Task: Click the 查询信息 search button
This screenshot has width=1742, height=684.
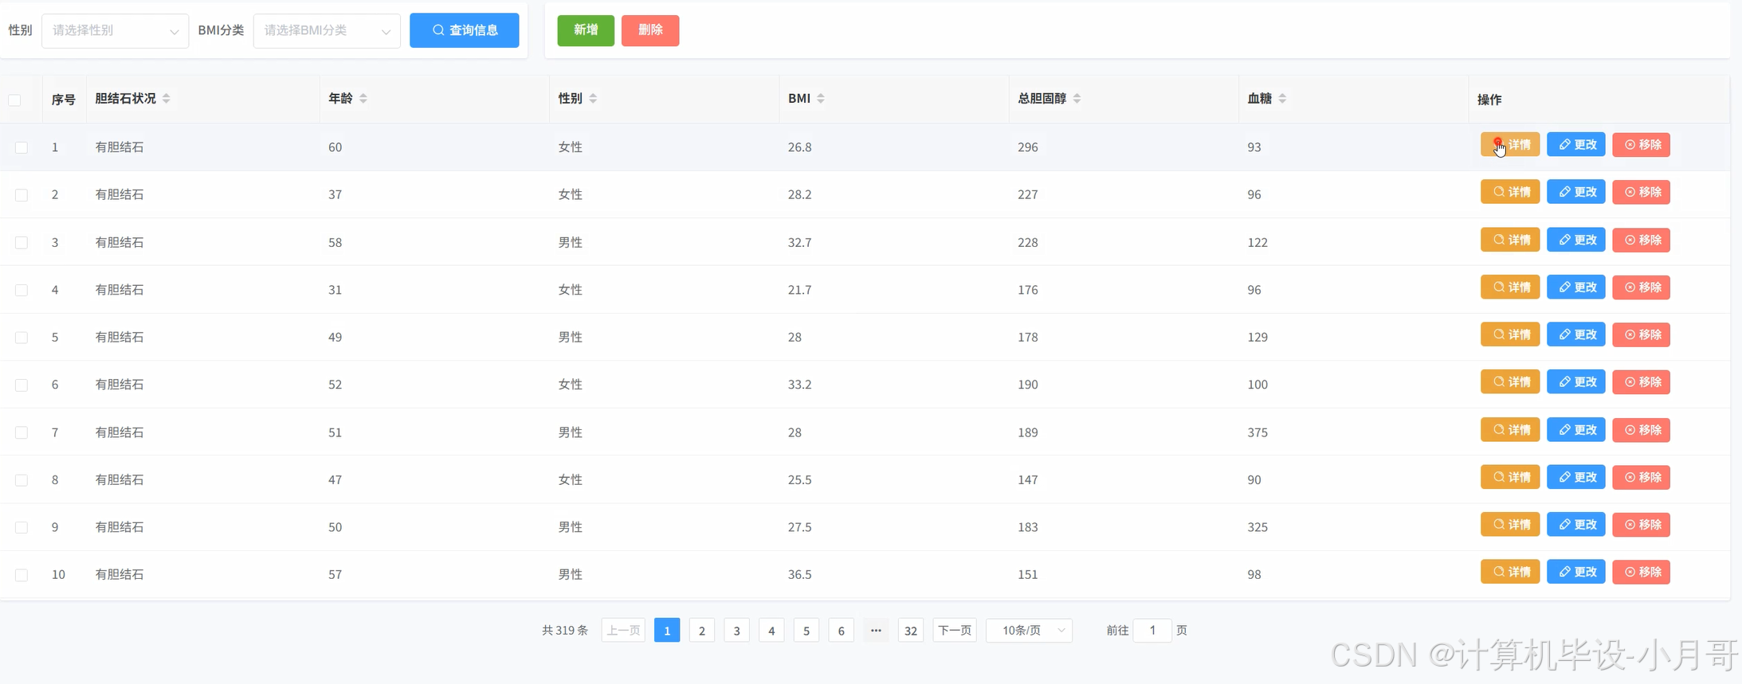Action: click(465, 30)
